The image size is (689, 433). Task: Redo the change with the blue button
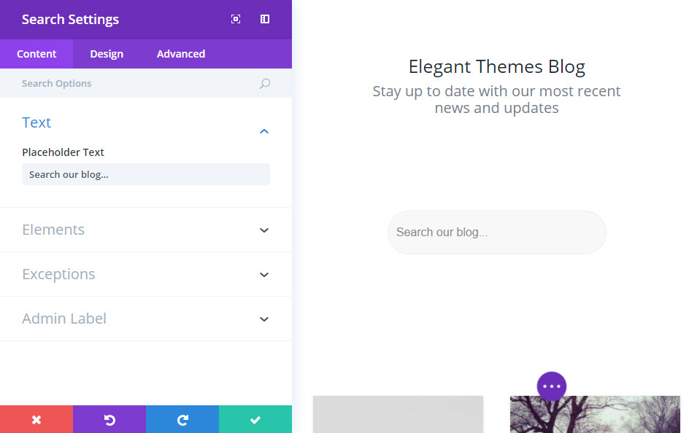point(182,419)
